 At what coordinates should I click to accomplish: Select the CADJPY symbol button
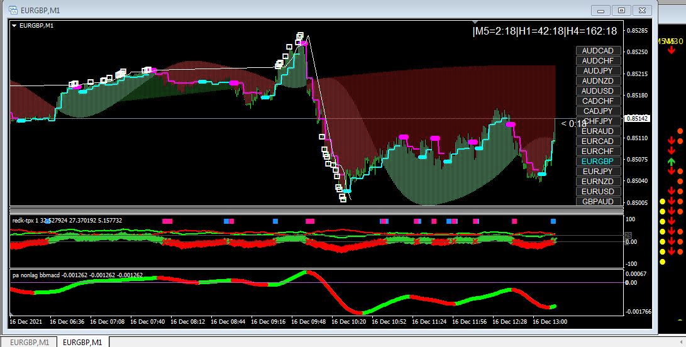[598, 111]
